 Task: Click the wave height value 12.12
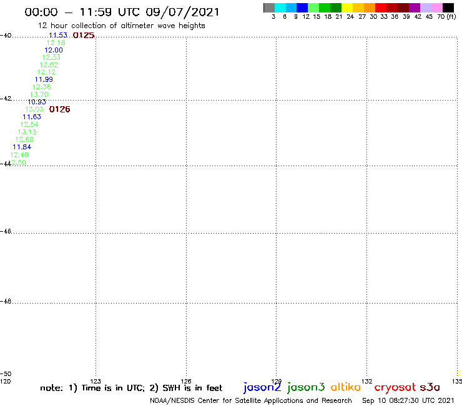click(x=46, y=72)
